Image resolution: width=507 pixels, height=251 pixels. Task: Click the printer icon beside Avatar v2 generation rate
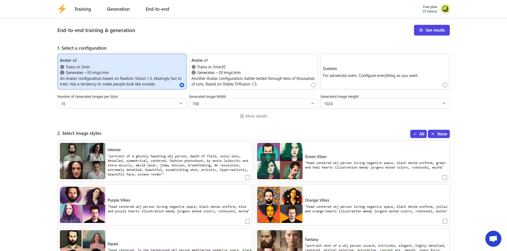[x=62, y=73]
